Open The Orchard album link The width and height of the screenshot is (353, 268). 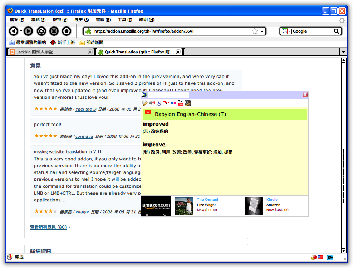coord(207,200)
